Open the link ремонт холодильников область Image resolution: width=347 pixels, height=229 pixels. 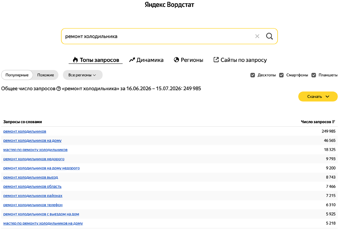pyautogui.click(x=32, y=186)
